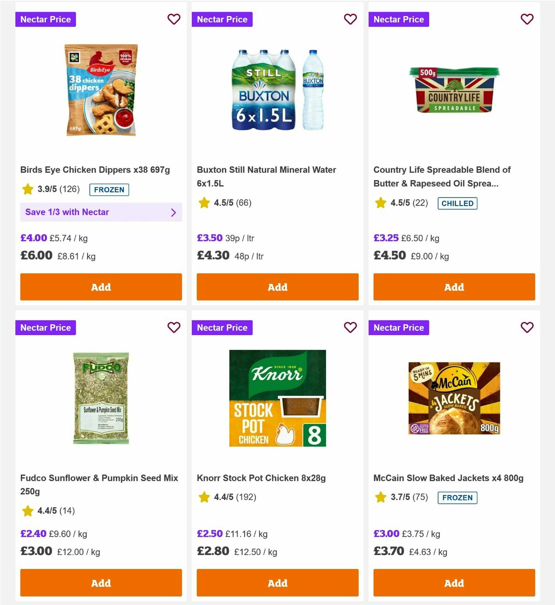Image resolution: width=555 pixels, height=605 pixels.
Task: Add Country Life Spreadable to favourites
Action: click(x=527, y=19)
